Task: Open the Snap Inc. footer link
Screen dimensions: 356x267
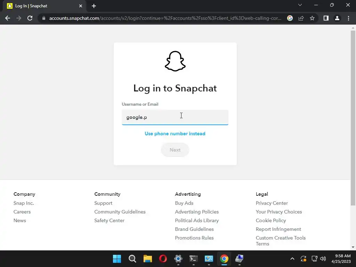Action: tap(24, 203)
